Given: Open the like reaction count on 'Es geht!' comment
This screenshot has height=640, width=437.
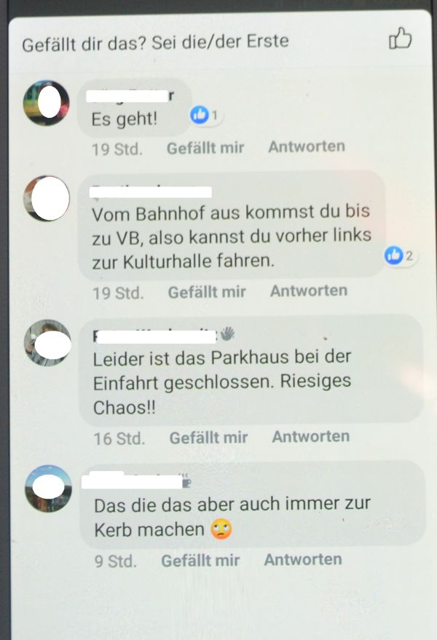Looking at the screenshot, I should click(x=206, y=116).
